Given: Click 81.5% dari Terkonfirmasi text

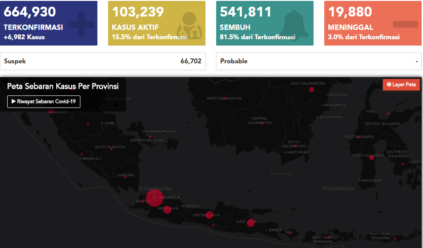Looking at the screenshot, I should (x=258, y=37).
